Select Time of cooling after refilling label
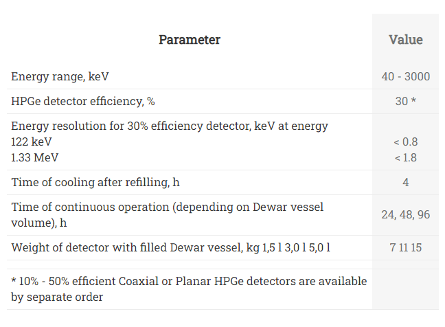Screen dimensions: 445x327 pos(95,182)
